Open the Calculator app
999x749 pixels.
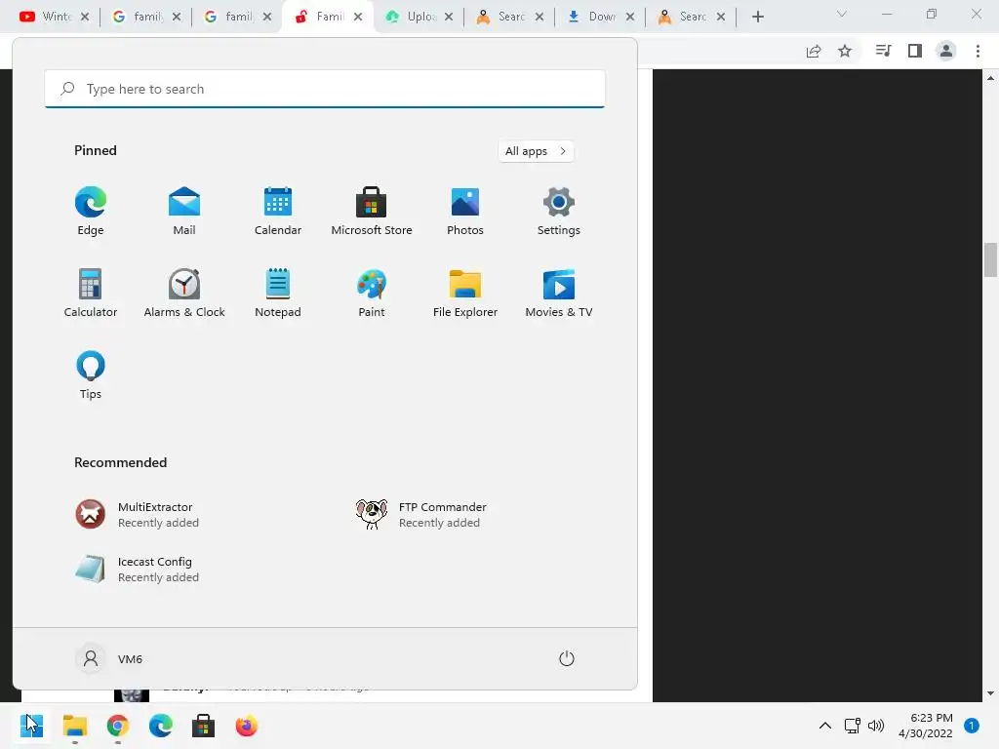(91, 293)
